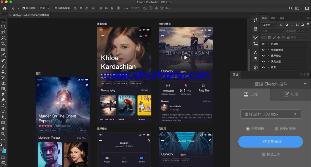311x167 pixels.
Task: Select the Crop tool
Action: click(3, 44)
